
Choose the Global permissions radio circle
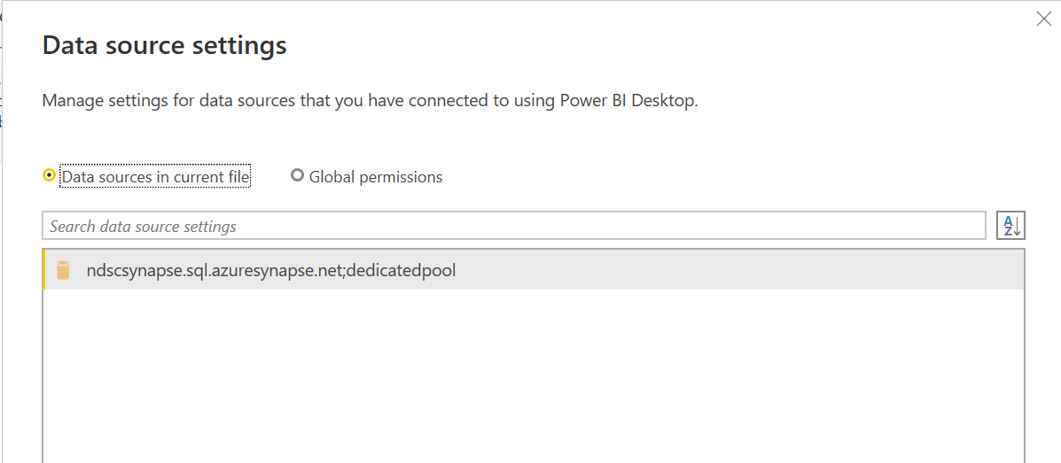tap(297, 176)
